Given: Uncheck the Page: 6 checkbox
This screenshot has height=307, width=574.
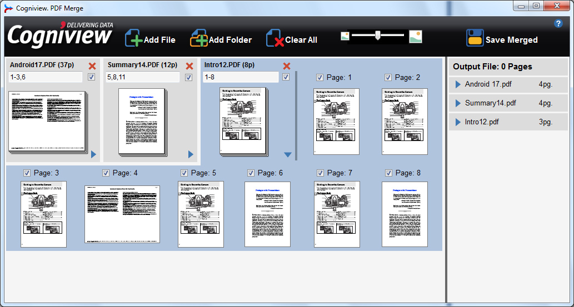Looking at the screenshot, I should tap(251, 173).
